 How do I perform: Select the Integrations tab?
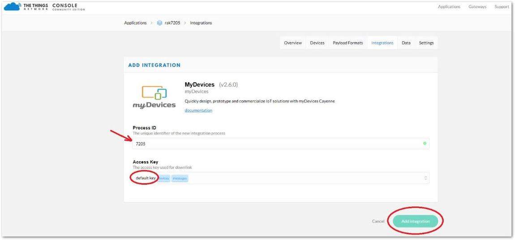[382, 43]
